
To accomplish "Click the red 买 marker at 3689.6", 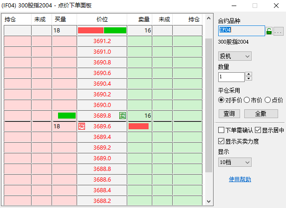I will (82, 126).
